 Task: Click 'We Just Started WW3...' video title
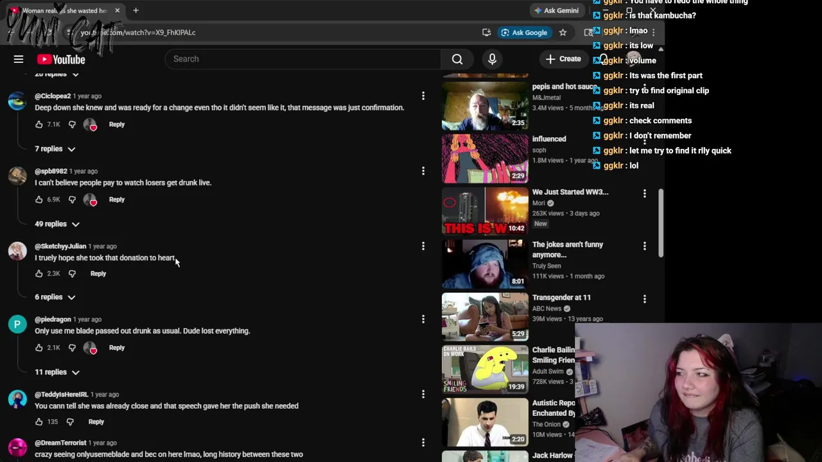coord(570,192)
